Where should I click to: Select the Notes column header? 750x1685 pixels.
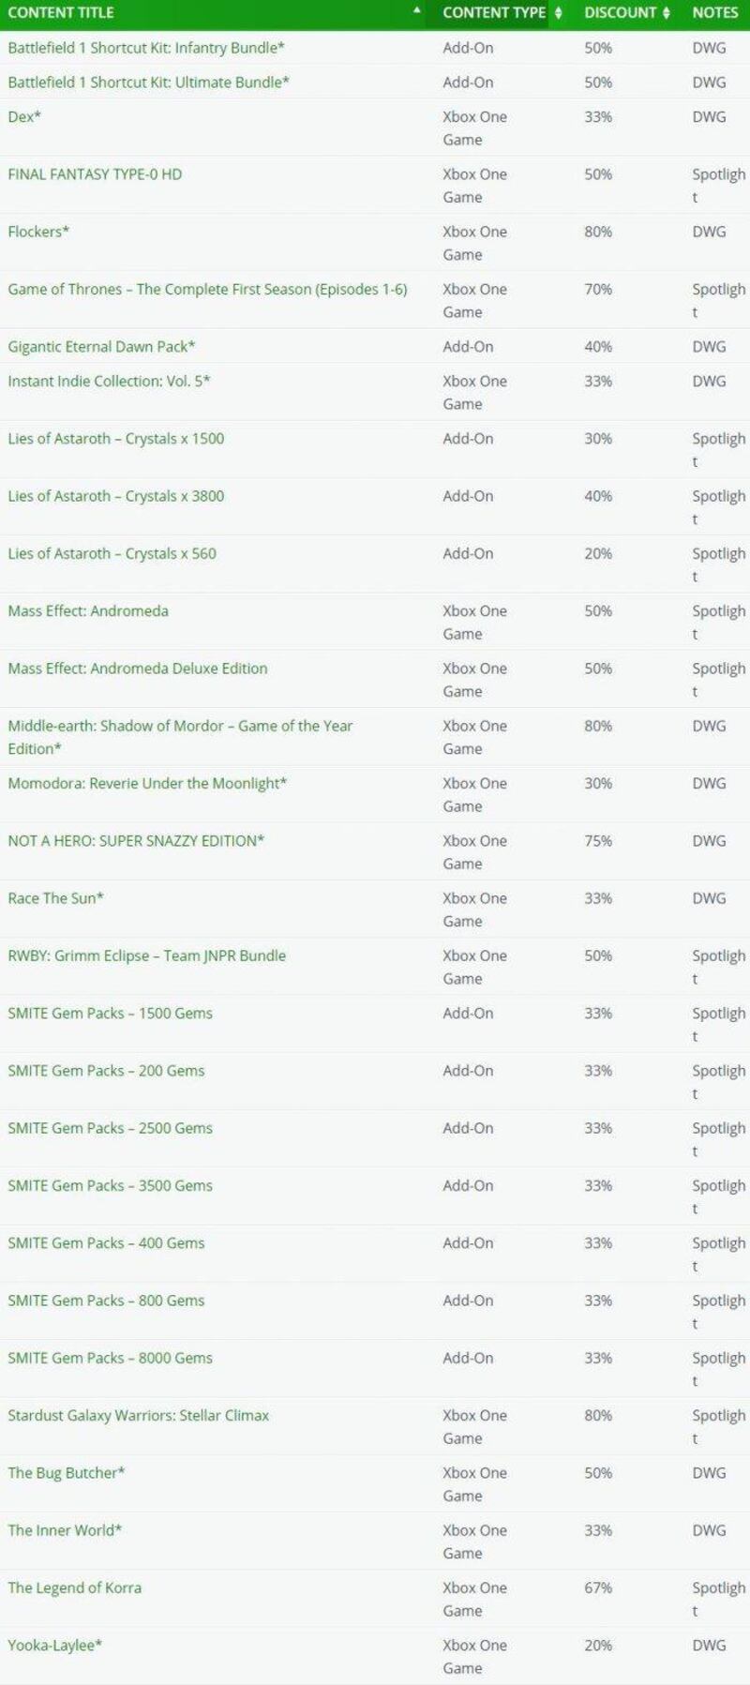(x=715, y=13)
